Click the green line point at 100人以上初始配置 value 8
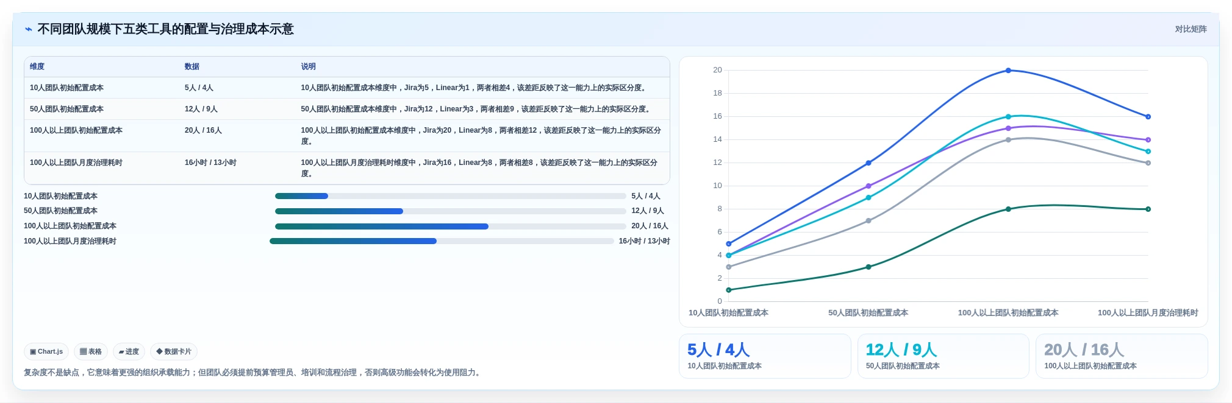Viewport: 1232px width, 403px height. pyautogui.click(x=1008, y=209)
